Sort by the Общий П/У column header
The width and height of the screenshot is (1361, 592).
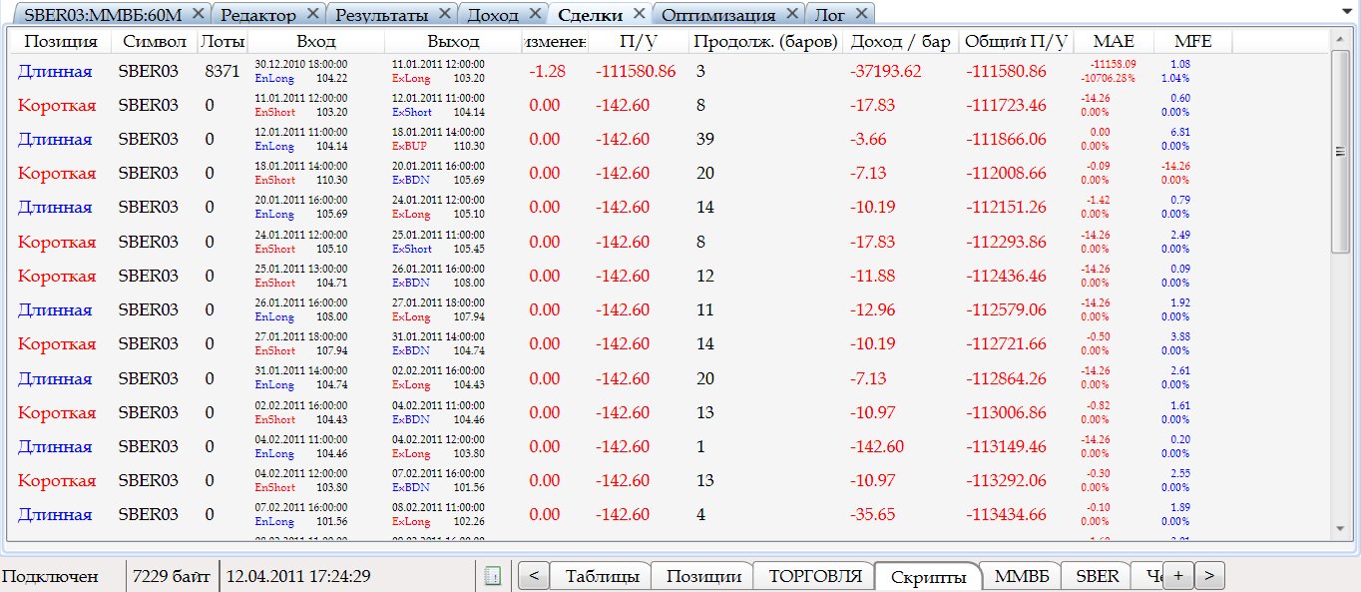(1016, 41)
